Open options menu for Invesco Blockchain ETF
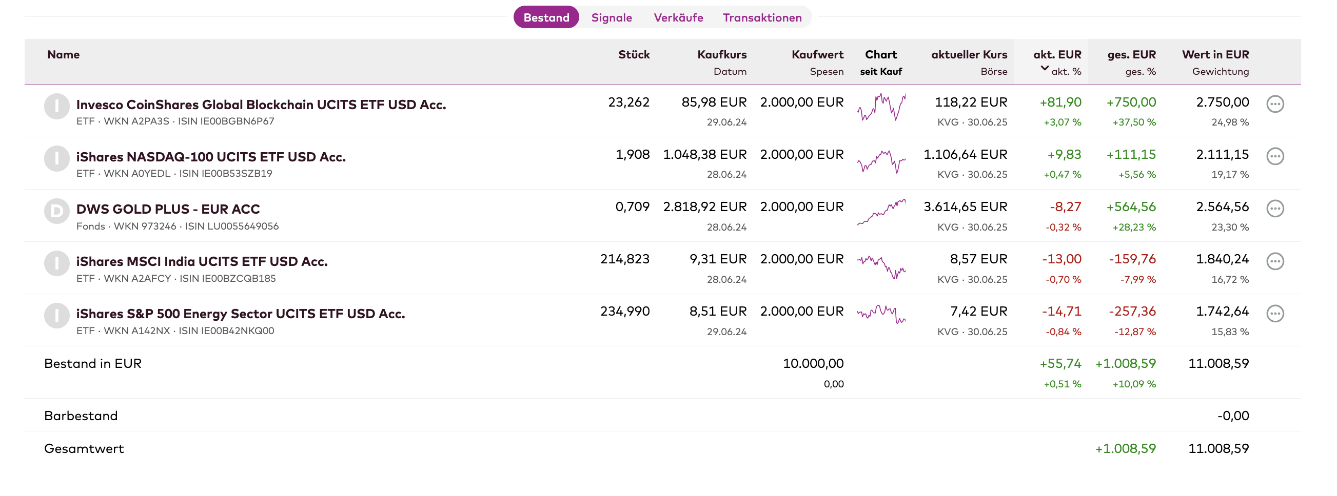 (x=1275, y=104)
